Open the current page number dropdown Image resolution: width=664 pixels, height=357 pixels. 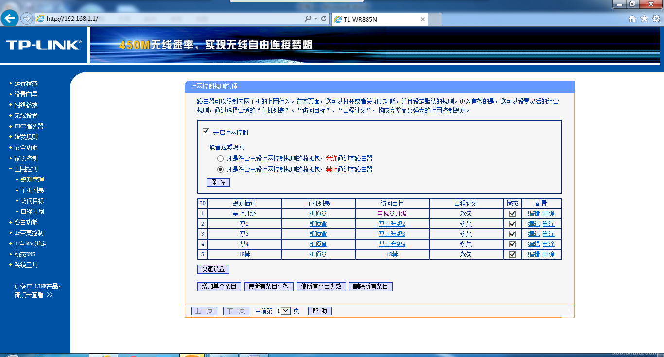coord(283,311)
